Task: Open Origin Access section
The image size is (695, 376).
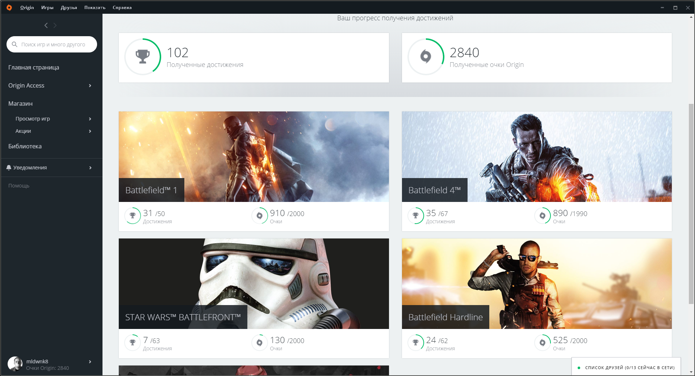Action: 26,85
